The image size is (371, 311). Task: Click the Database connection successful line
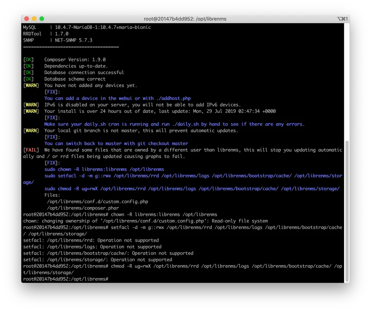pos(73,72)
